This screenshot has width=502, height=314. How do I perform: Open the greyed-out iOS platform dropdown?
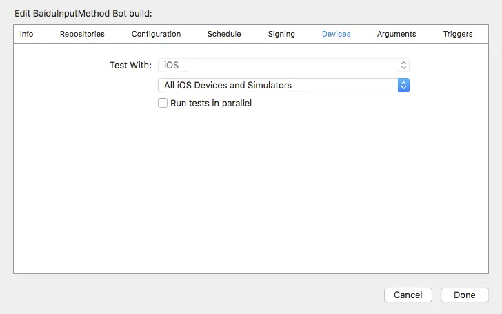point(283,66)
